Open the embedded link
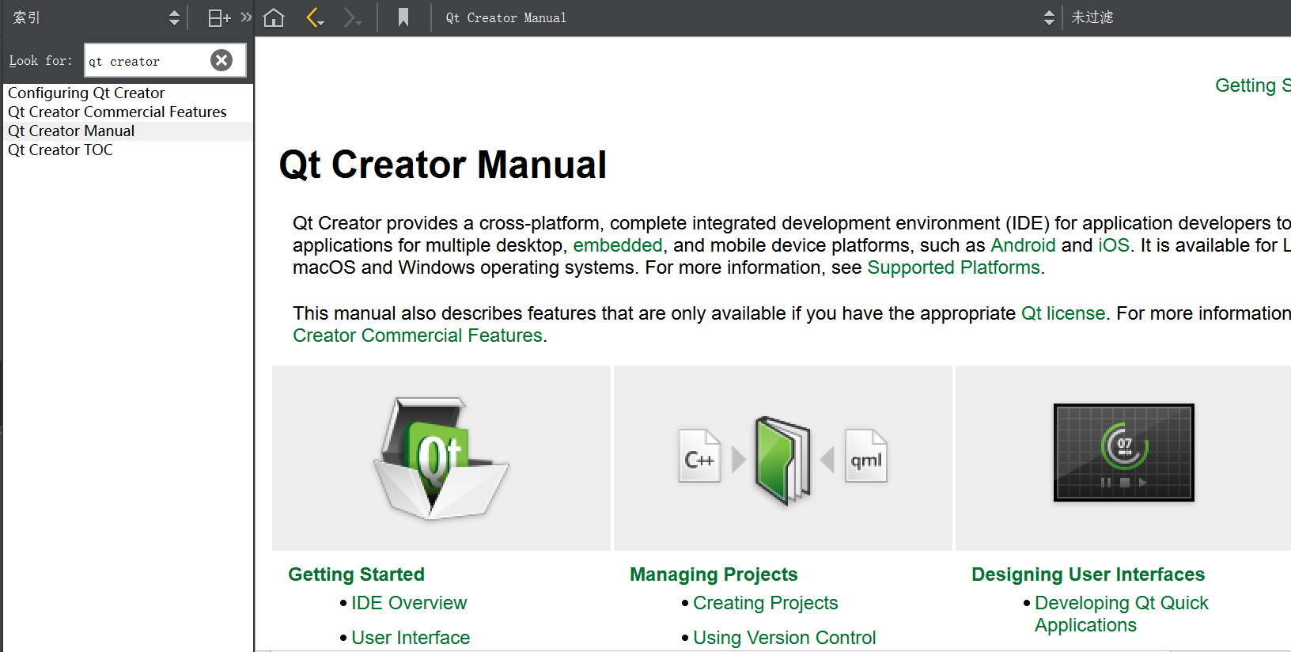The height and width of the screenshot is (652, 1291). pyautogui.click(x=618, y=245)
